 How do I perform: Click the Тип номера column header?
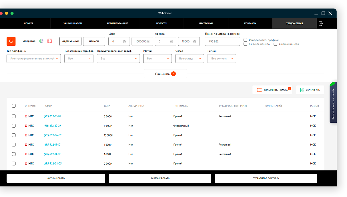181,106
